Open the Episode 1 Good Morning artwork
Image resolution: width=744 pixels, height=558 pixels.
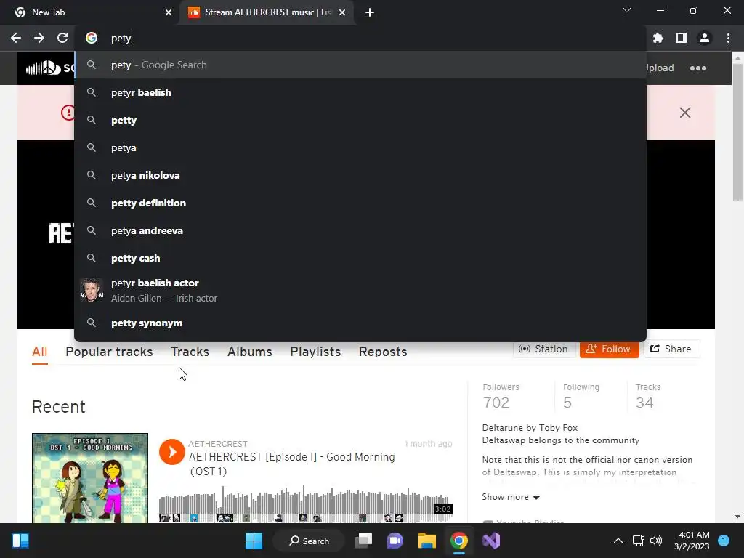[x=90, y=478]
